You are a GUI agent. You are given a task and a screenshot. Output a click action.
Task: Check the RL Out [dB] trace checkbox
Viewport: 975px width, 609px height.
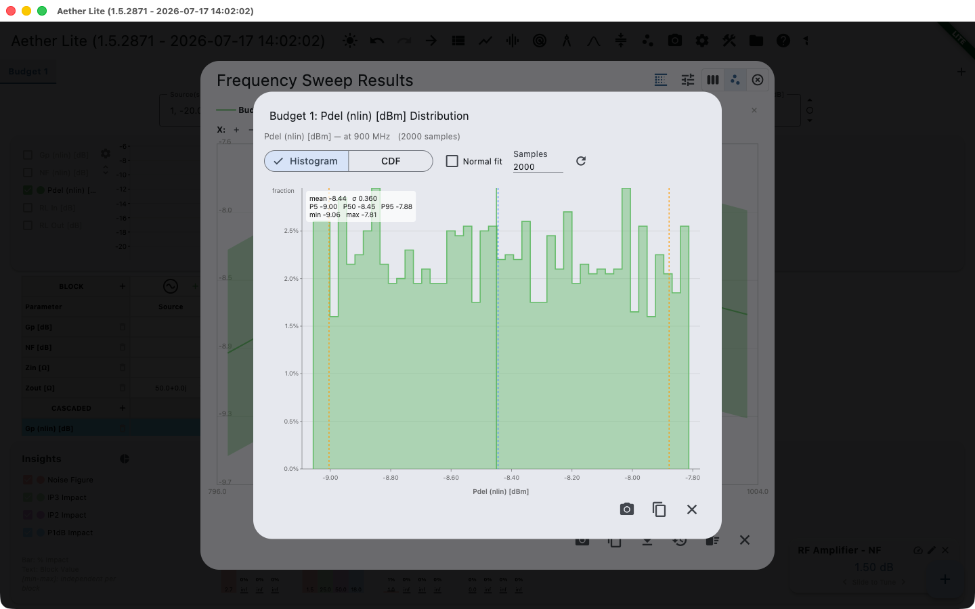(x=28, y=225)
